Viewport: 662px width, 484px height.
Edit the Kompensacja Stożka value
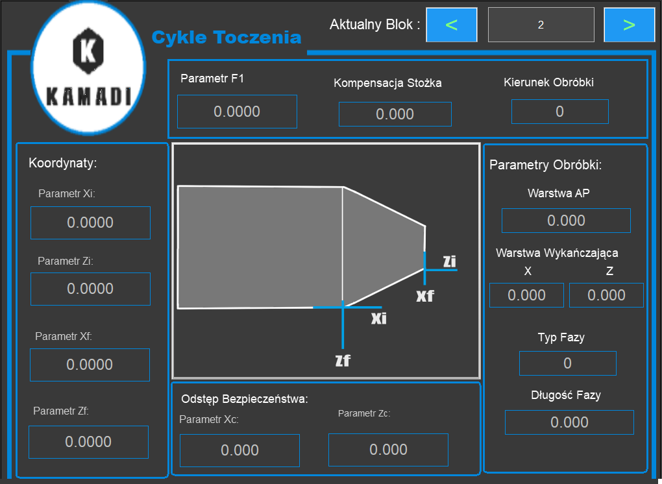click(x=395, y=114)
